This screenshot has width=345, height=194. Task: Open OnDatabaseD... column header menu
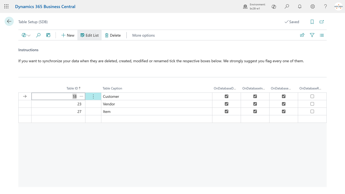[x=225, y=88]
